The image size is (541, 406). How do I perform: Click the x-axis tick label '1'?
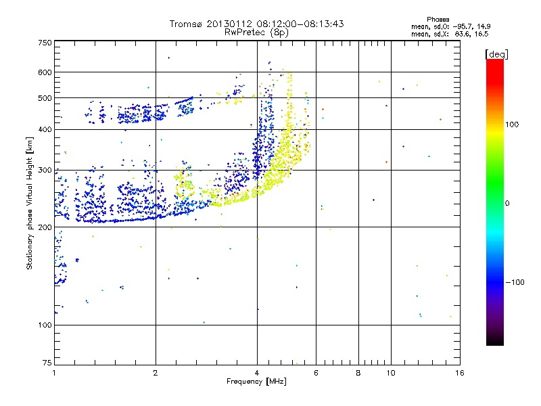pos(54,373)
